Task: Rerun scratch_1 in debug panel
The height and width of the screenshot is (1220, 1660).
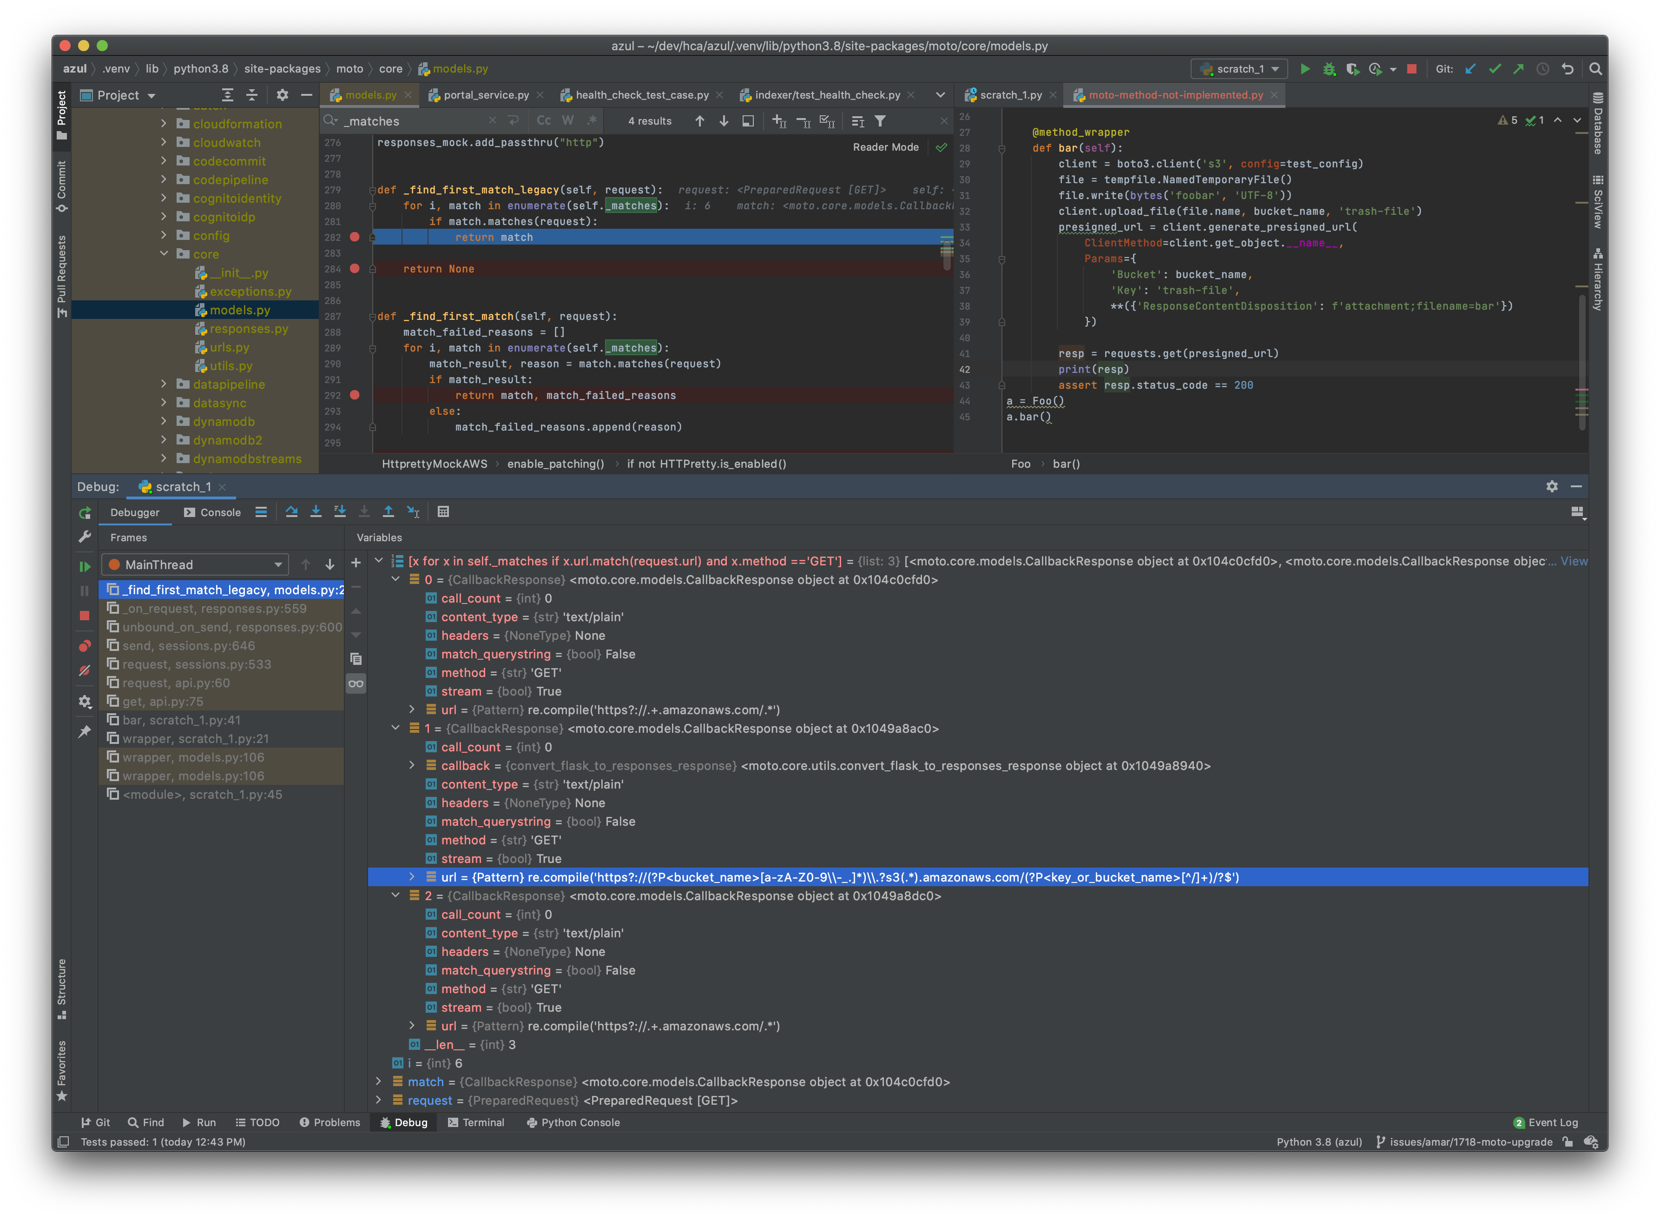Action: tap(85, 512)
